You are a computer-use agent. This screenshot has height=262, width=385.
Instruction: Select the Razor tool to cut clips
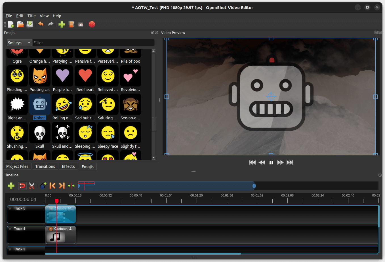click(x=32, y=186)
